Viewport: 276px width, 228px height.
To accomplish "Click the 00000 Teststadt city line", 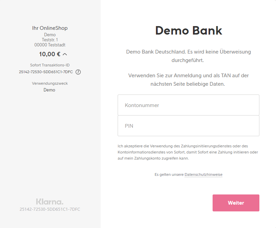I will (50, 45).
